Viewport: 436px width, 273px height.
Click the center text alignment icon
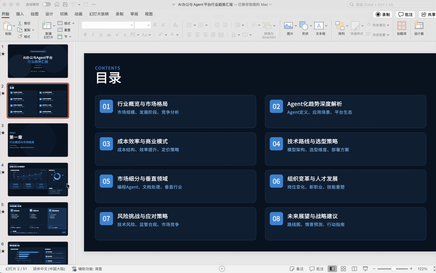coord(197,35)
